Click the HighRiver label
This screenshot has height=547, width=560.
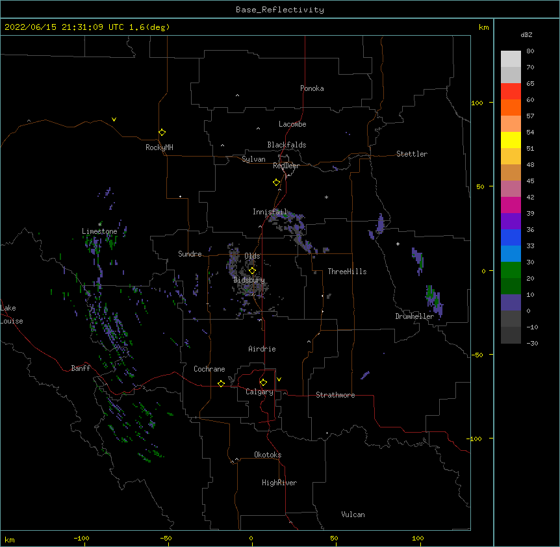279,483
